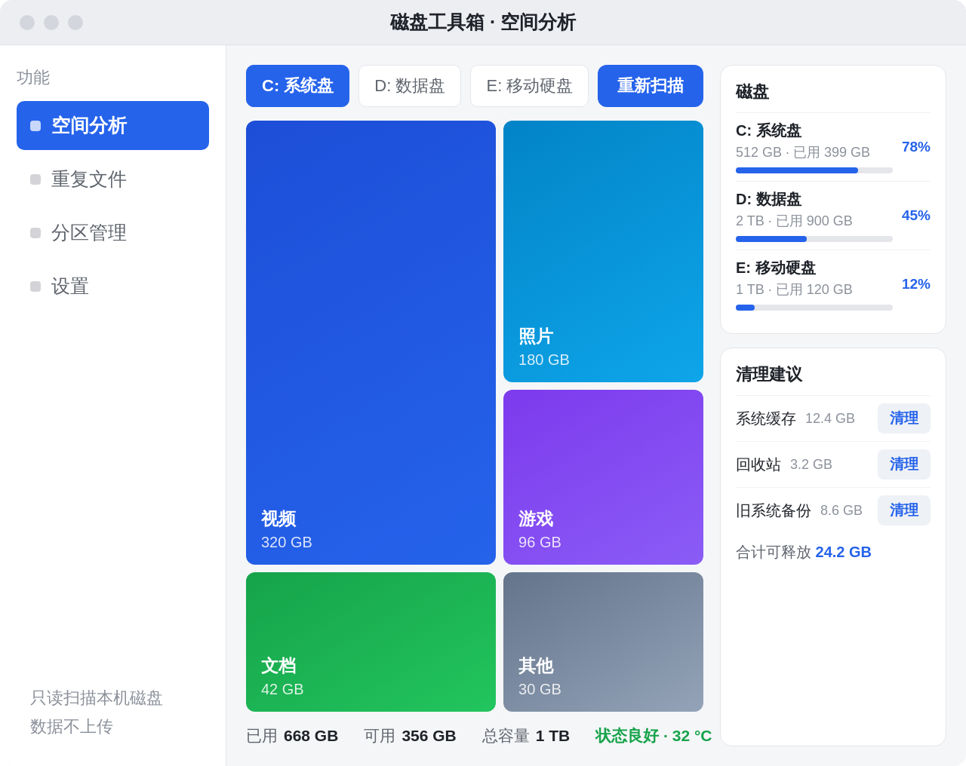Select the 游戏 96 GB treemap block
The width and height of the screenshot is (966, 766).
pyautogui.click(x=603, y=477)
